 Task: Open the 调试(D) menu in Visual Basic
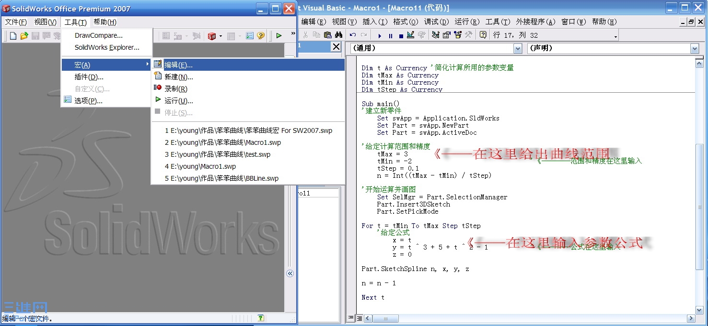[x=436, y=22]
